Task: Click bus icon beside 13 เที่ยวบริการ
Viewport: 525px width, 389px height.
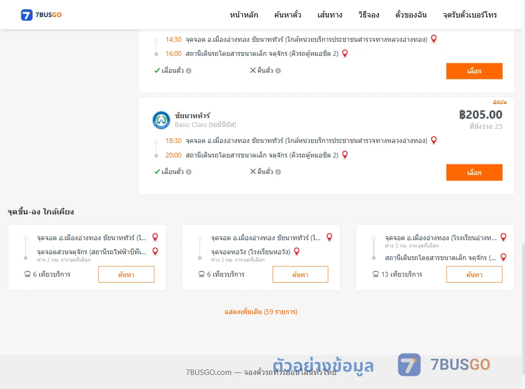Action: click(x=376, y=274)
